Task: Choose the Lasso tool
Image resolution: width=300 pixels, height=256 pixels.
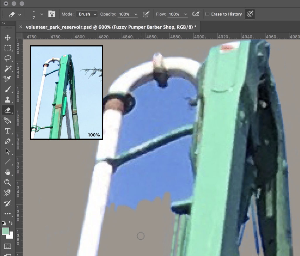Action: (x=8, y=58)
